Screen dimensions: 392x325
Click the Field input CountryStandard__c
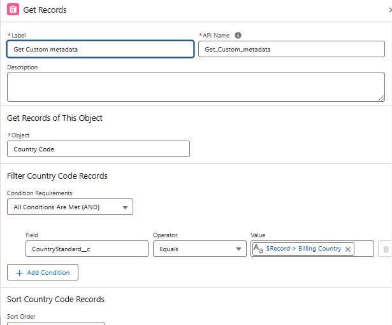(x=87, y=249)
